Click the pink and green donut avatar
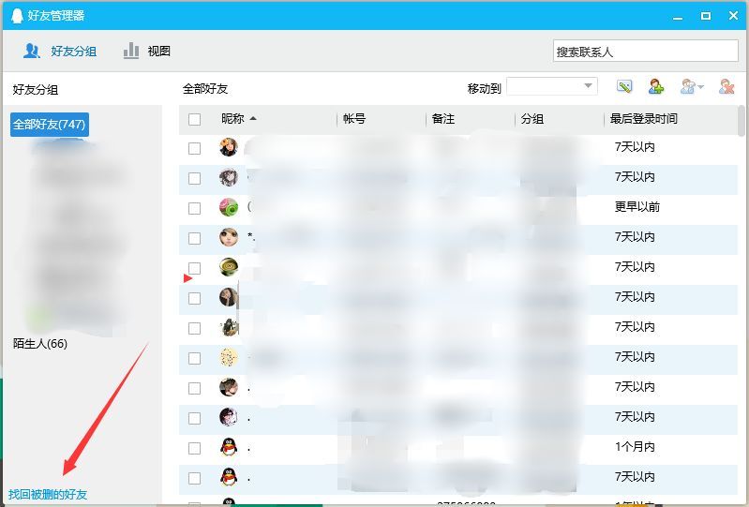 click(229, 208)
